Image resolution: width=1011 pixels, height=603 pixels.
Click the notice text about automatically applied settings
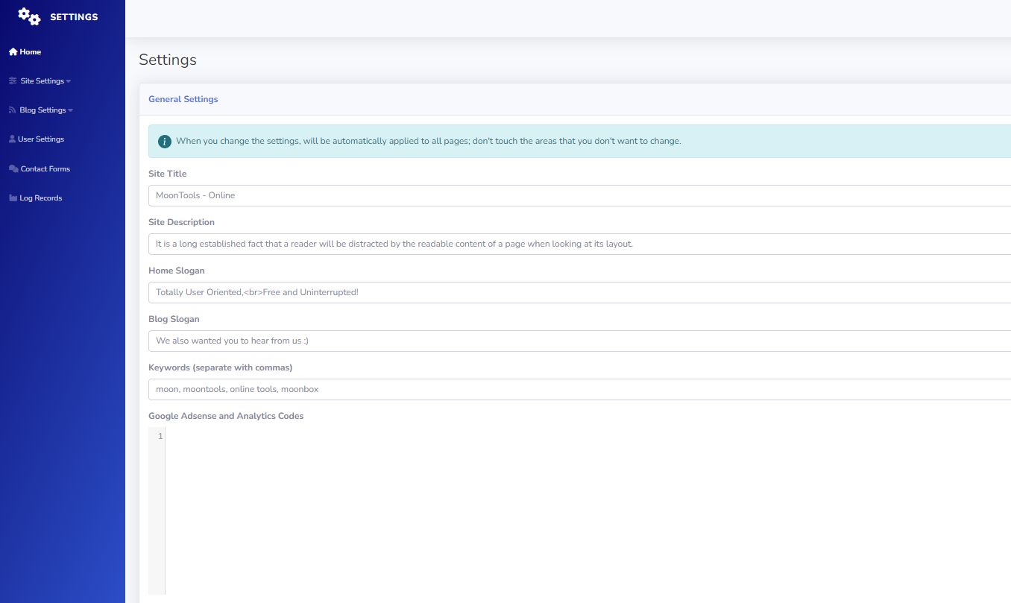pos(429,141)
